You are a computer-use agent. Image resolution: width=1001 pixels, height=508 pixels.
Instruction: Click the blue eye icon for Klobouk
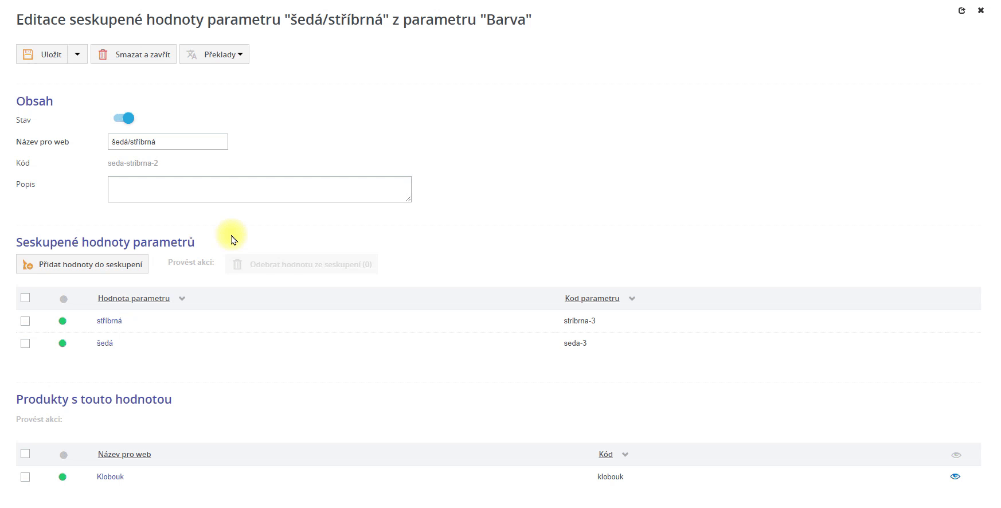955,476
